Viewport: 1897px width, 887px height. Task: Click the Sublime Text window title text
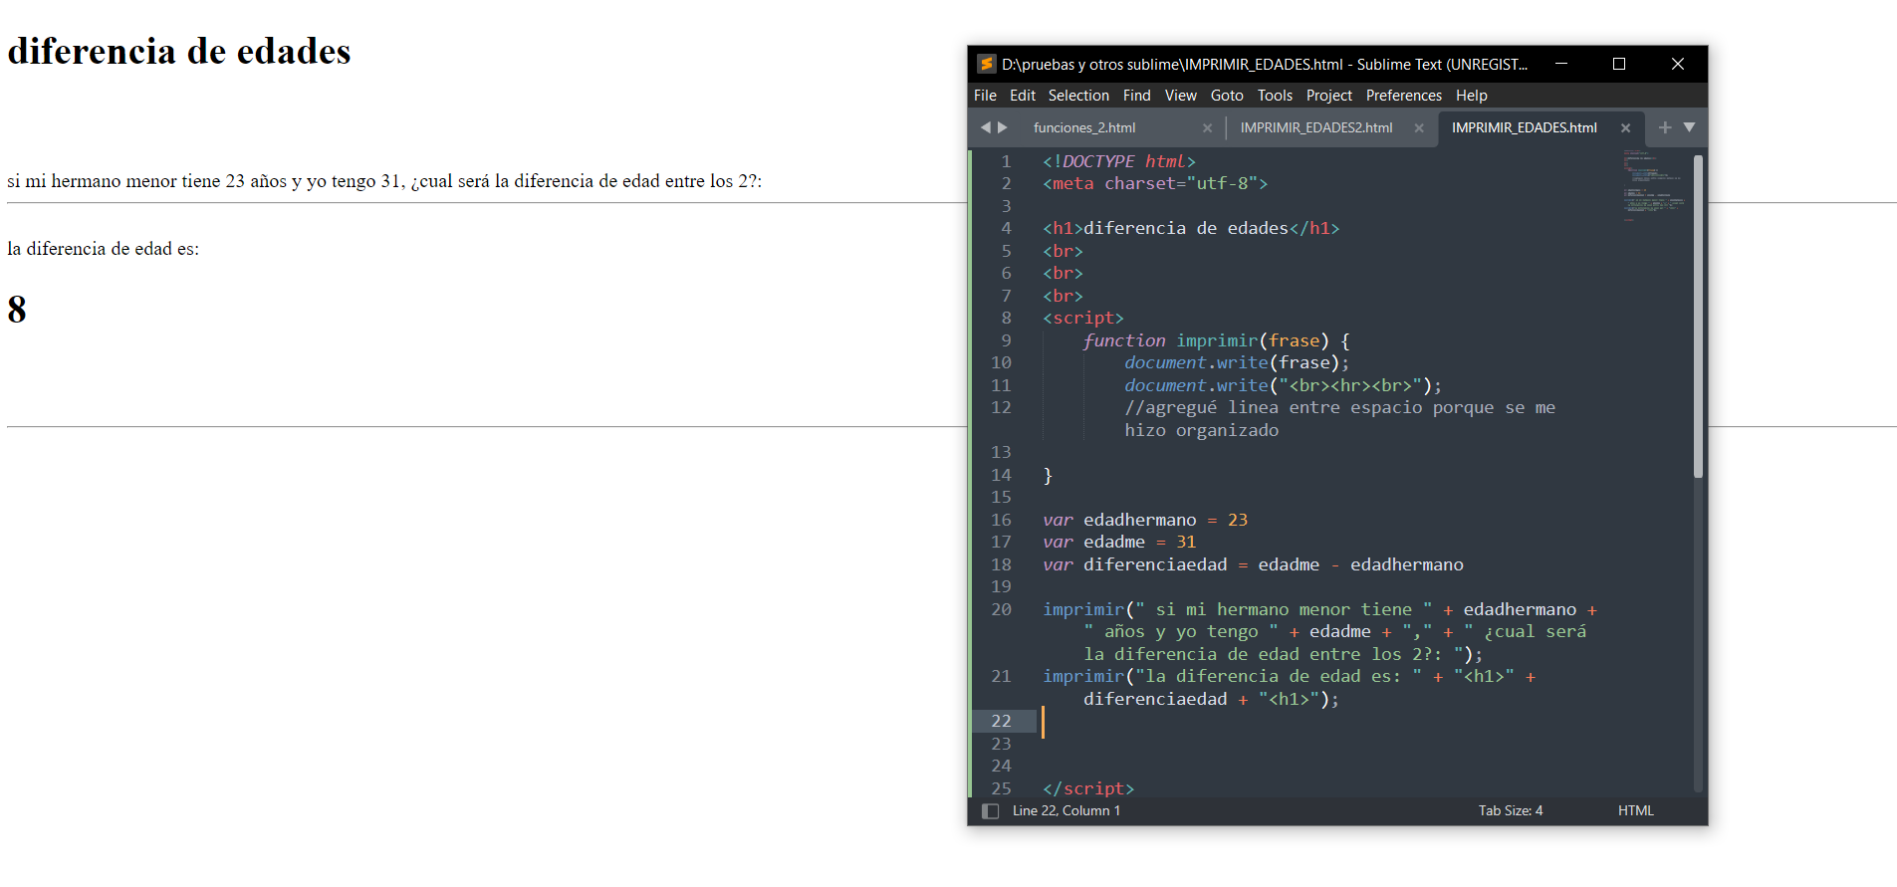[1265, 65]
